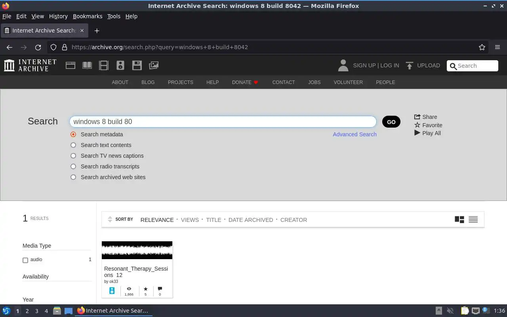The width and height of the screenshot is (507, 317).
Task: Click the Share icon
Action: pyautogui.click(x=417, y=117)
